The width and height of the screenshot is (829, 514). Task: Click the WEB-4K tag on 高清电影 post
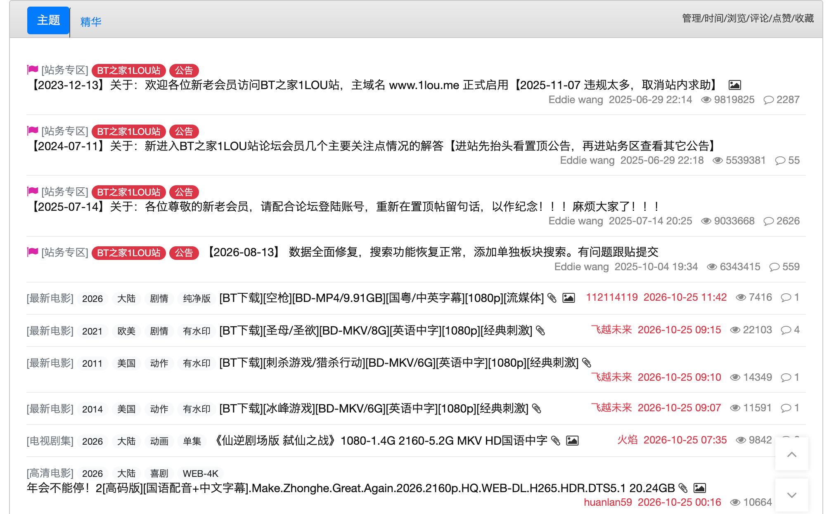point(201,474)
